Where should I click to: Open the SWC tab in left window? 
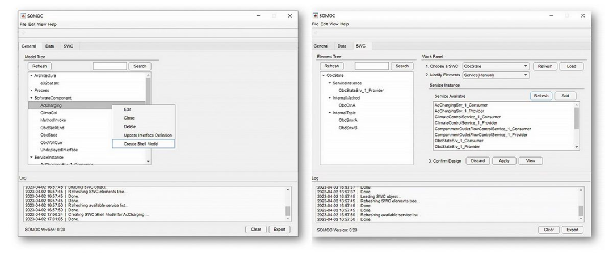coord(69,46)
